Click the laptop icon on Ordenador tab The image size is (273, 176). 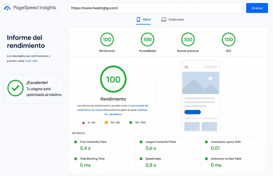click(164, 19)
